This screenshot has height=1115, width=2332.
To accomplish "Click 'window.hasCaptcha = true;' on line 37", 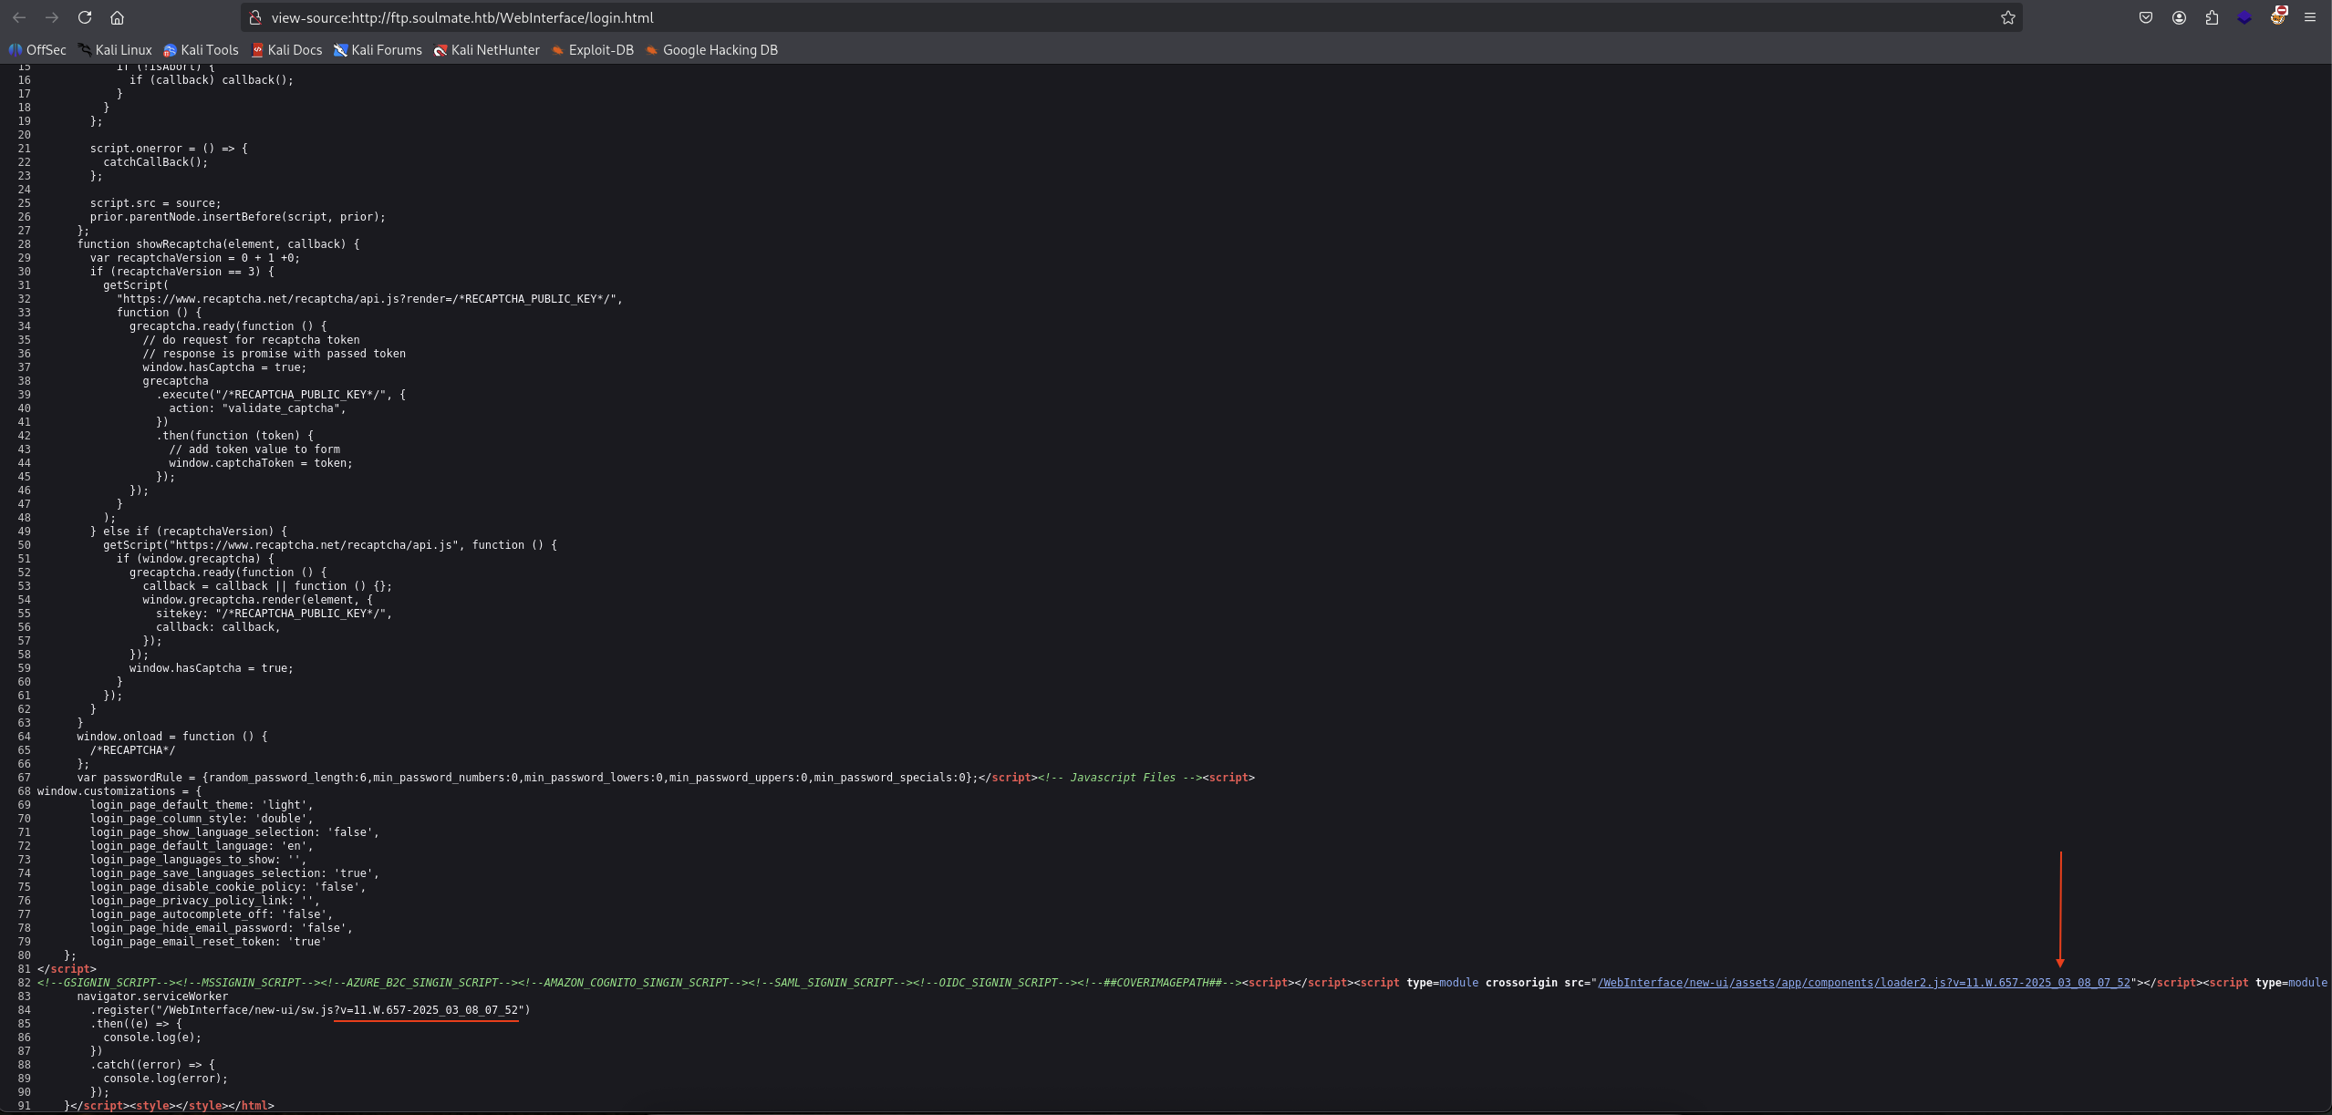I will pyautogui.click(x=224, y=367).
